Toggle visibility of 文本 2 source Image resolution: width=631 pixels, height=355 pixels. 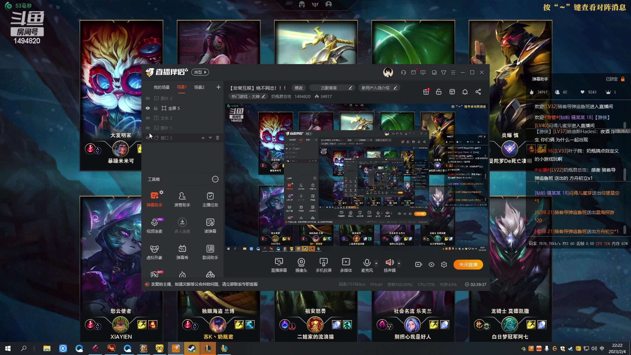[148, 118]
